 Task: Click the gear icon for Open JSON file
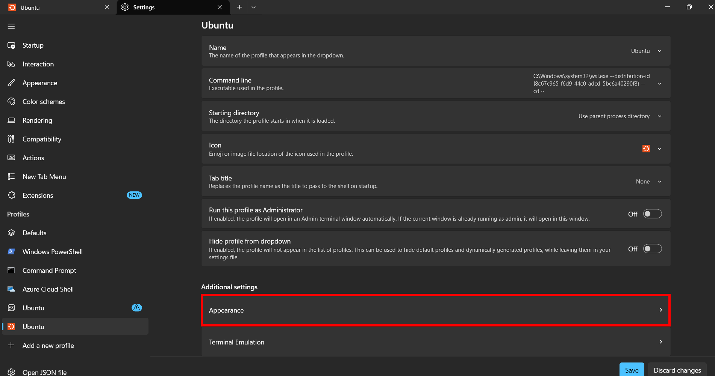11,372
